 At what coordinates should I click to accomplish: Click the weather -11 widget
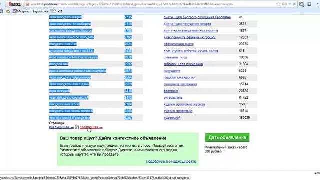pyautogui.click(x=56, y=11)
